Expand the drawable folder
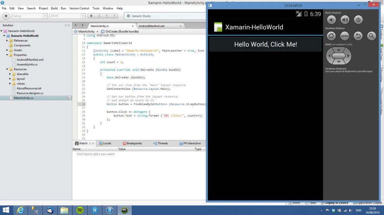The height and width of the screenshot is (215, 384). tap(10, 74)
